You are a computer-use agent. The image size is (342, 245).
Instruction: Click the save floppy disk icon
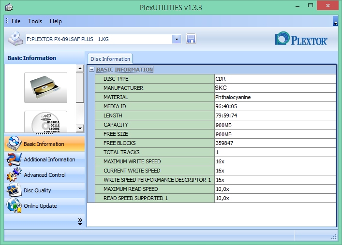(x=191, y=39)
